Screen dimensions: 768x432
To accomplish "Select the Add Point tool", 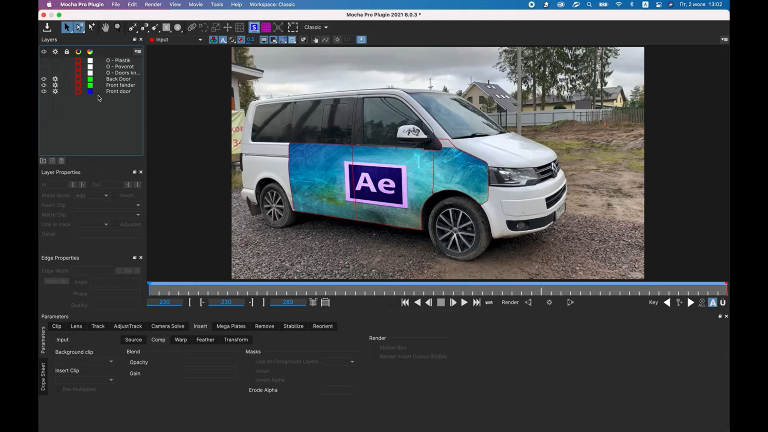I will (92, 27).
